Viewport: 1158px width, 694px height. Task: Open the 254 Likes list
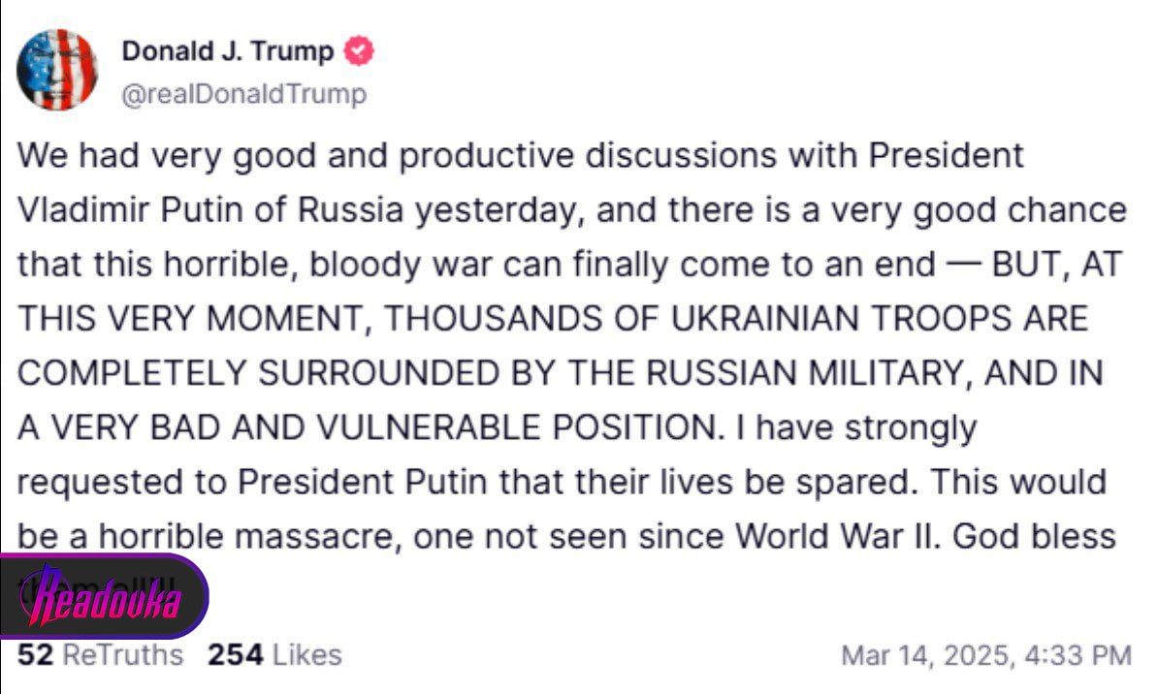pyautogui.click(x=274, y=655)
